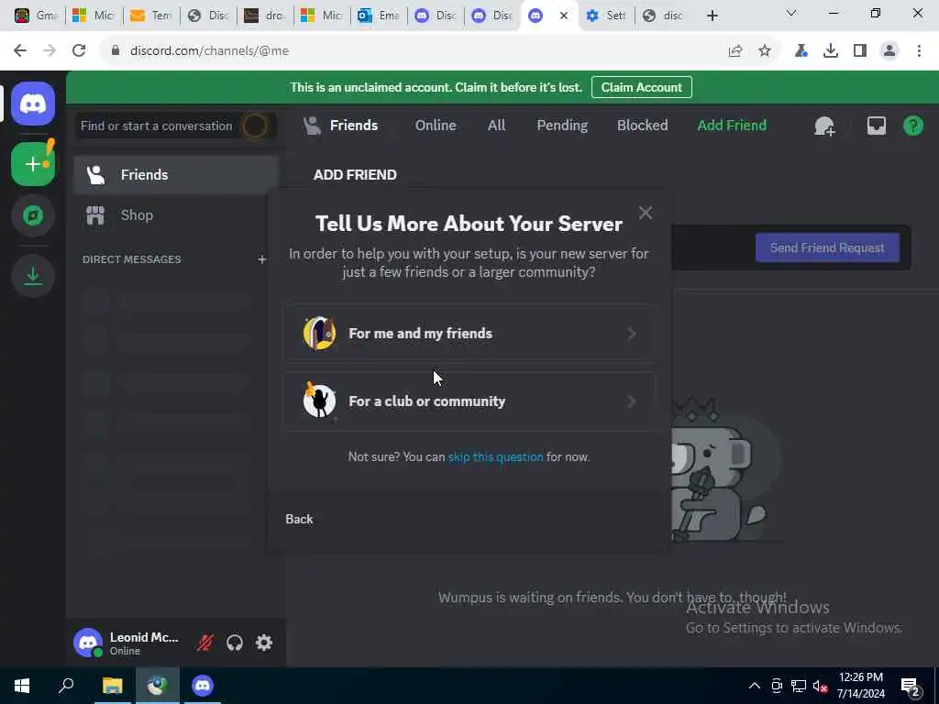Screen dimensions: 939x704
Task: Click the Download Apps arrow icon
Action: [x=33, y=276]
